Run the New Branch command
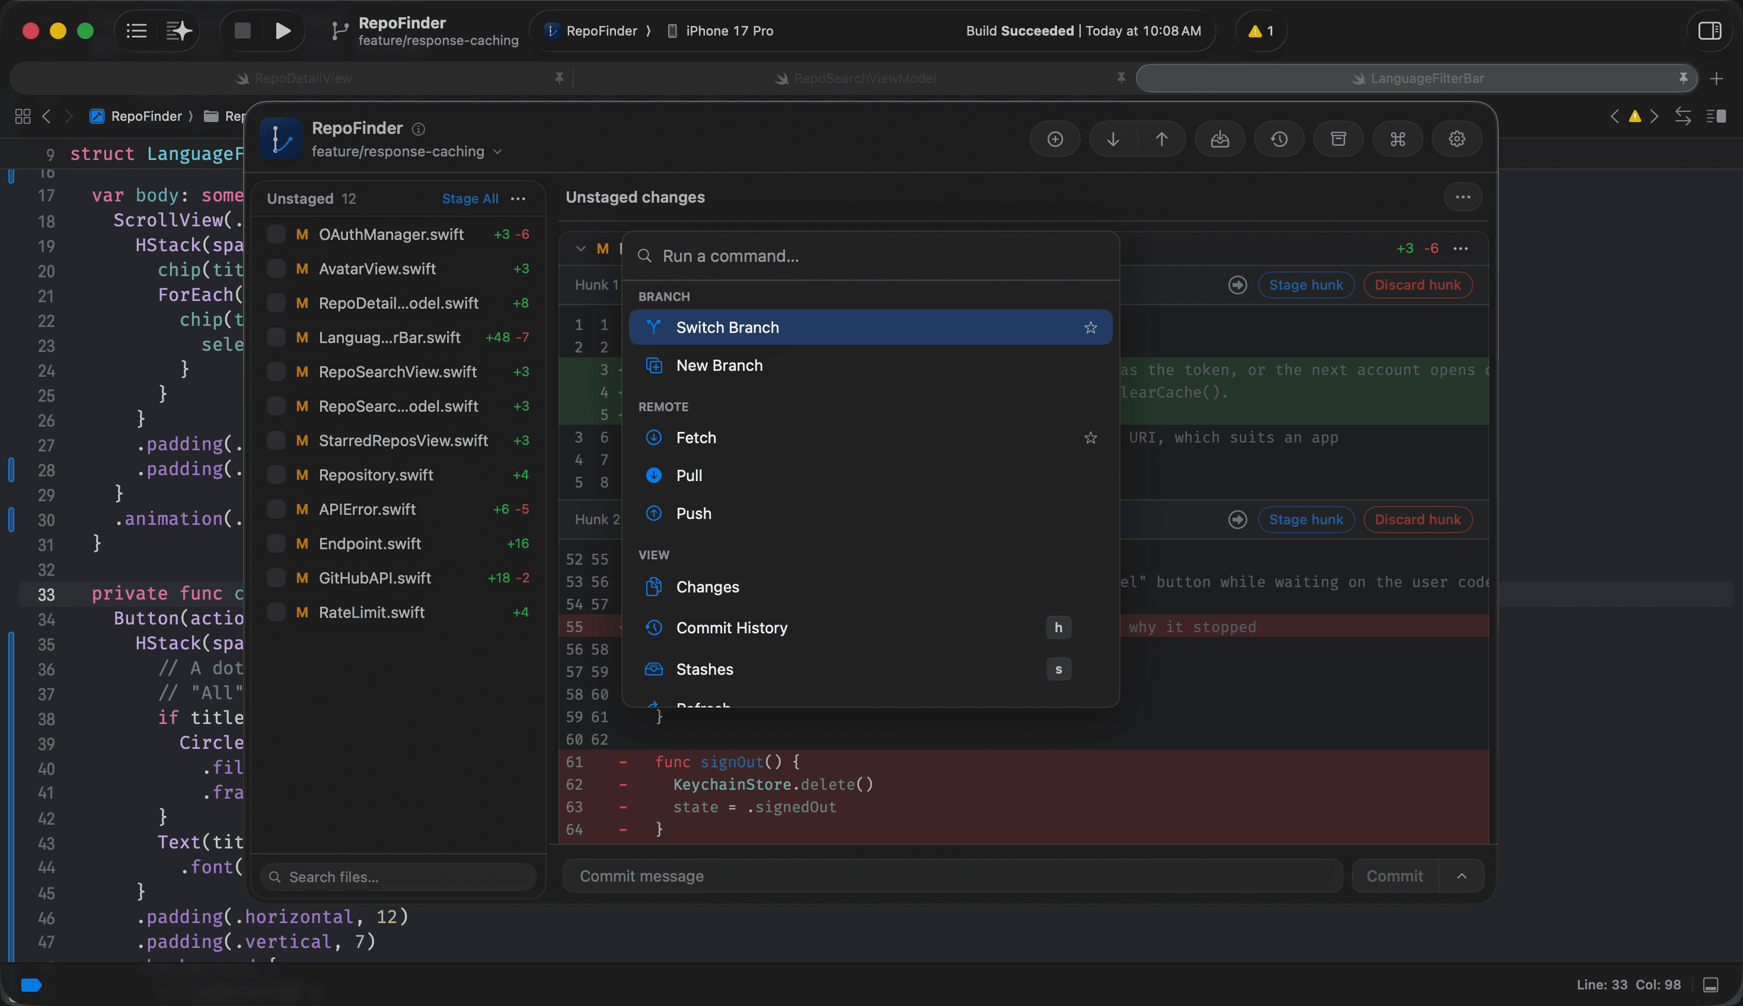1743x1006 pixels. pyautogui.click(x=870, y=366)
